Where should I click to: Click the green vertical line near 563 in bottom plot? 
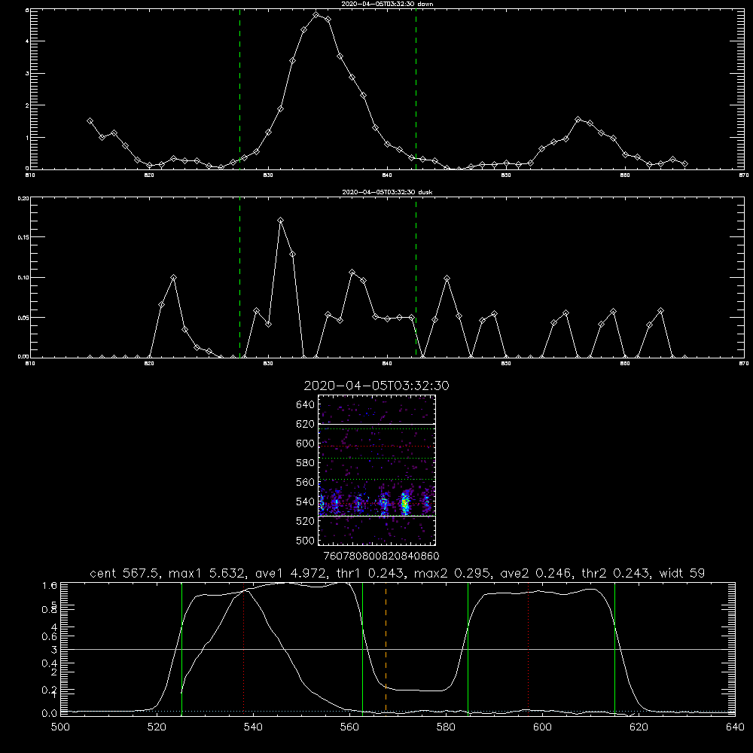[x=363, y=648]
